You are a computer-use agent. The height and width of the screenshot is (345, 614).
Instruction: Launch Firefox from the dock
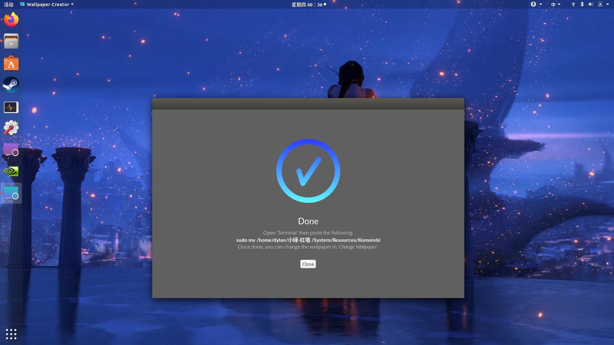11,19
